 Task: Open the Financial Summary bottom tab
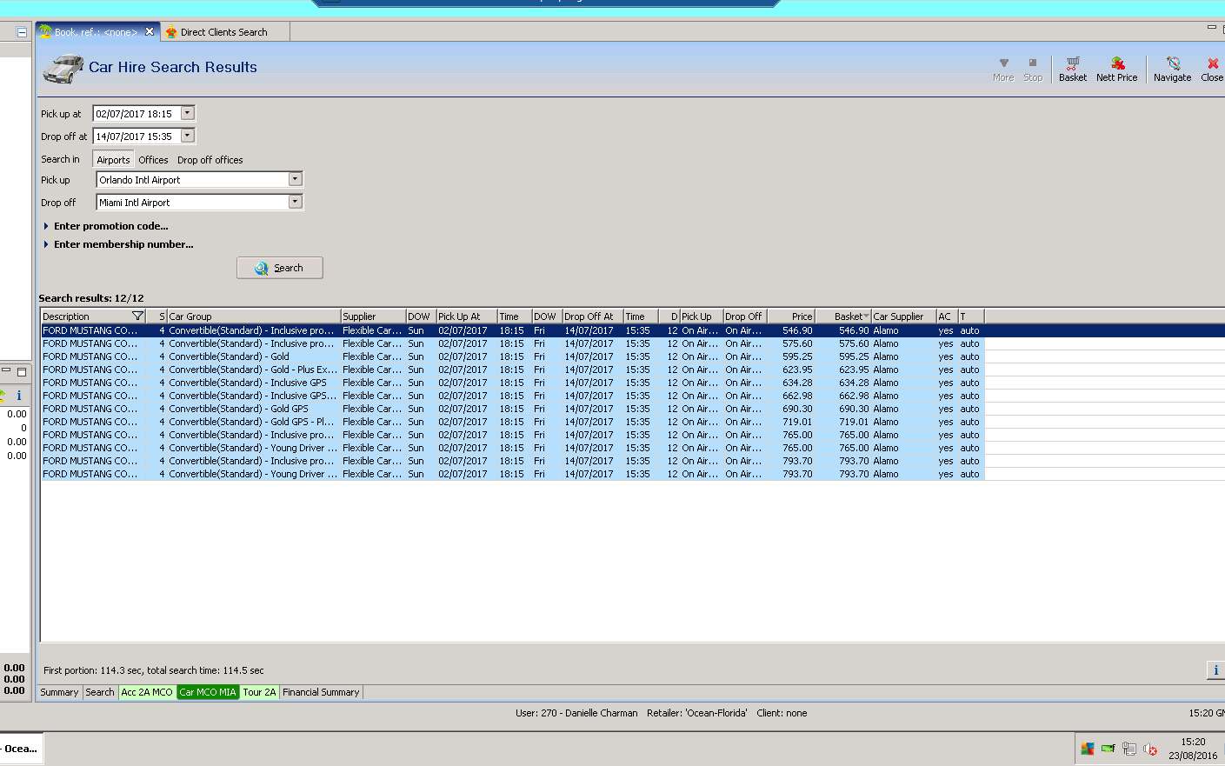click(321, 692)
